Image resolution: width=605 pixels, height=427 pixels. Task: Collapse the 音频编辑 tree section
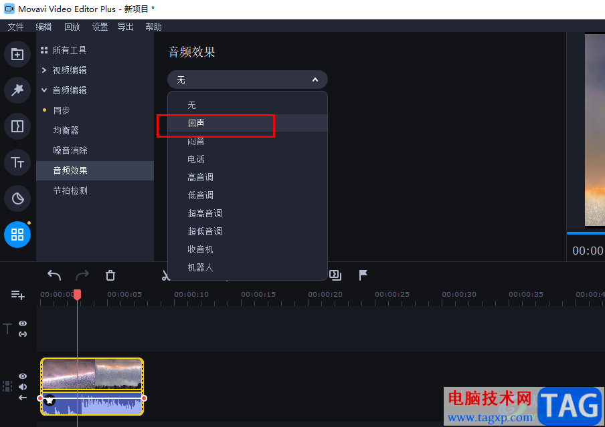click(x=44, y=90)
